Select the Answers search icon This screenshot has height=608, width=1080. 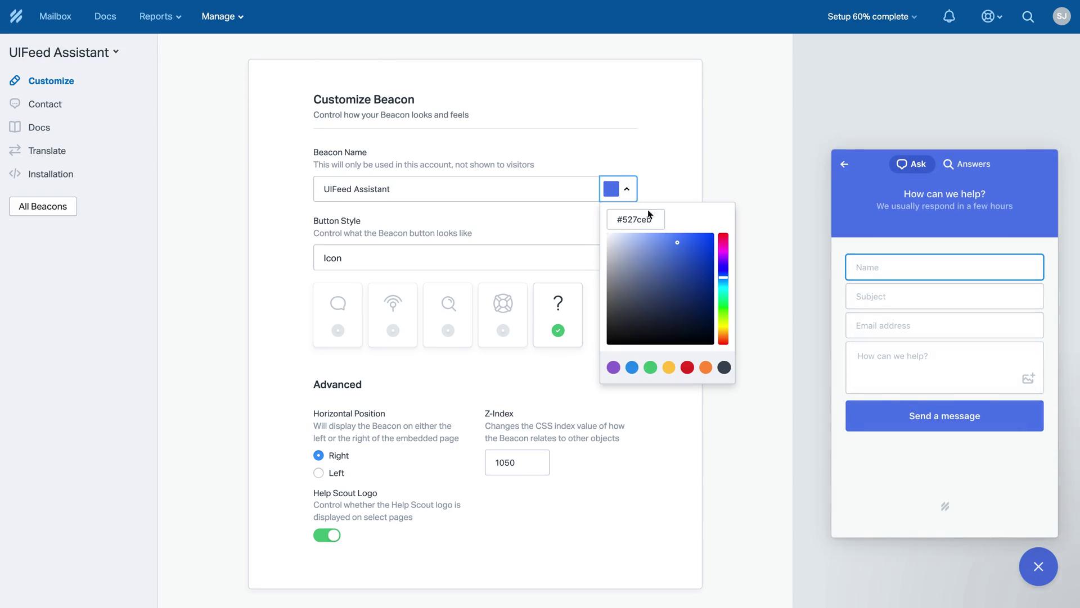click(948, 165)
